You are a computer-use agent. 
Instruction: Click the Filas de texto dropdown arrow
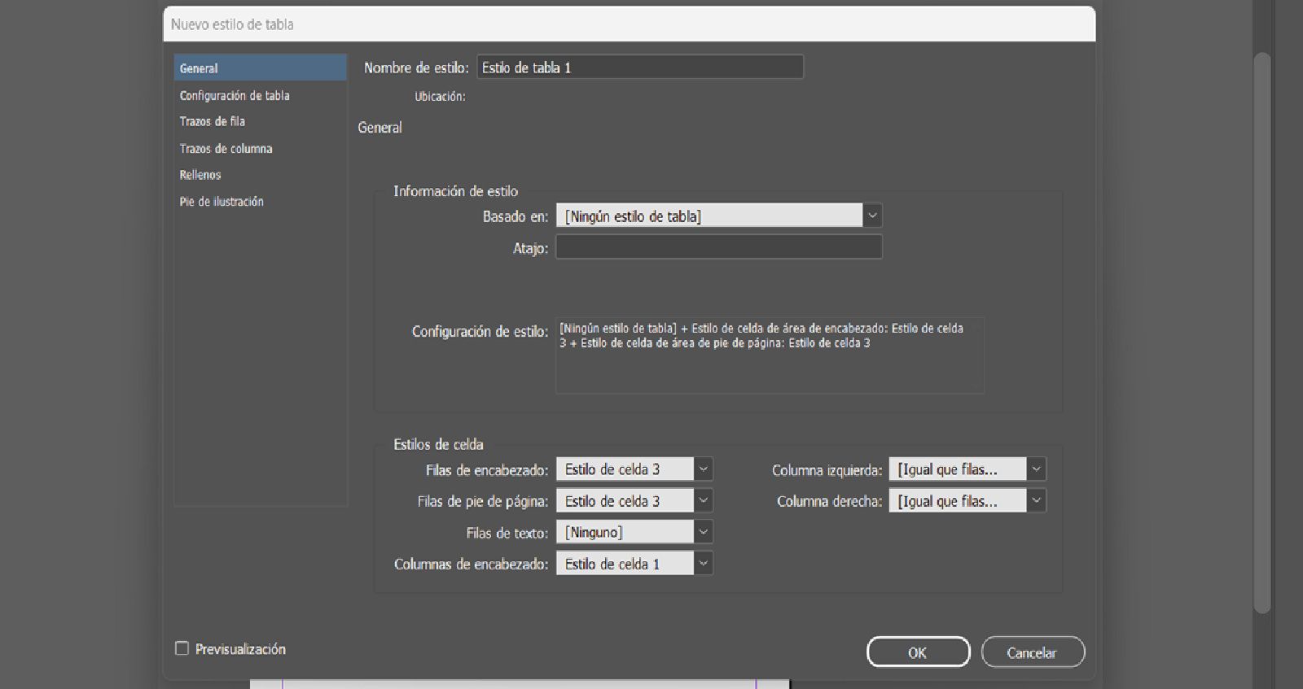coord(704,532)
